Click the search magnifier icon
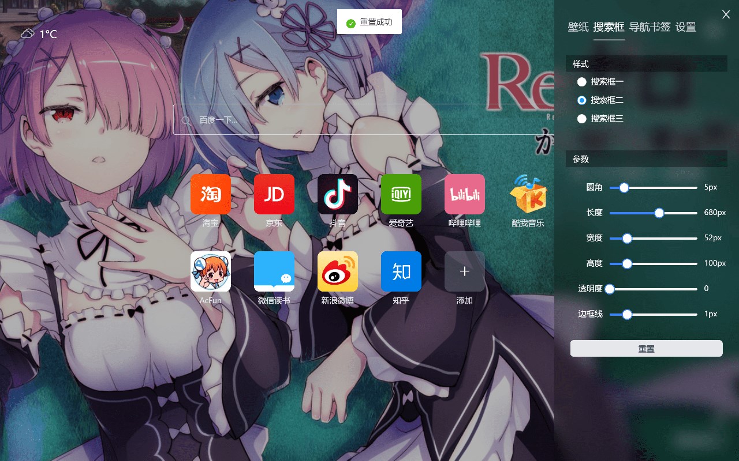739x461 pixels. coord(186,120)
